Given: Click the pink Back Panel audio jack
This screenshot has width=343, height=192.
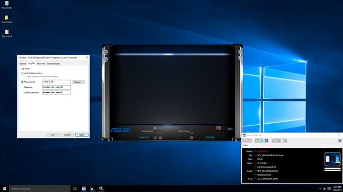Looking at the screenshot, I should (x=160, y=138).
